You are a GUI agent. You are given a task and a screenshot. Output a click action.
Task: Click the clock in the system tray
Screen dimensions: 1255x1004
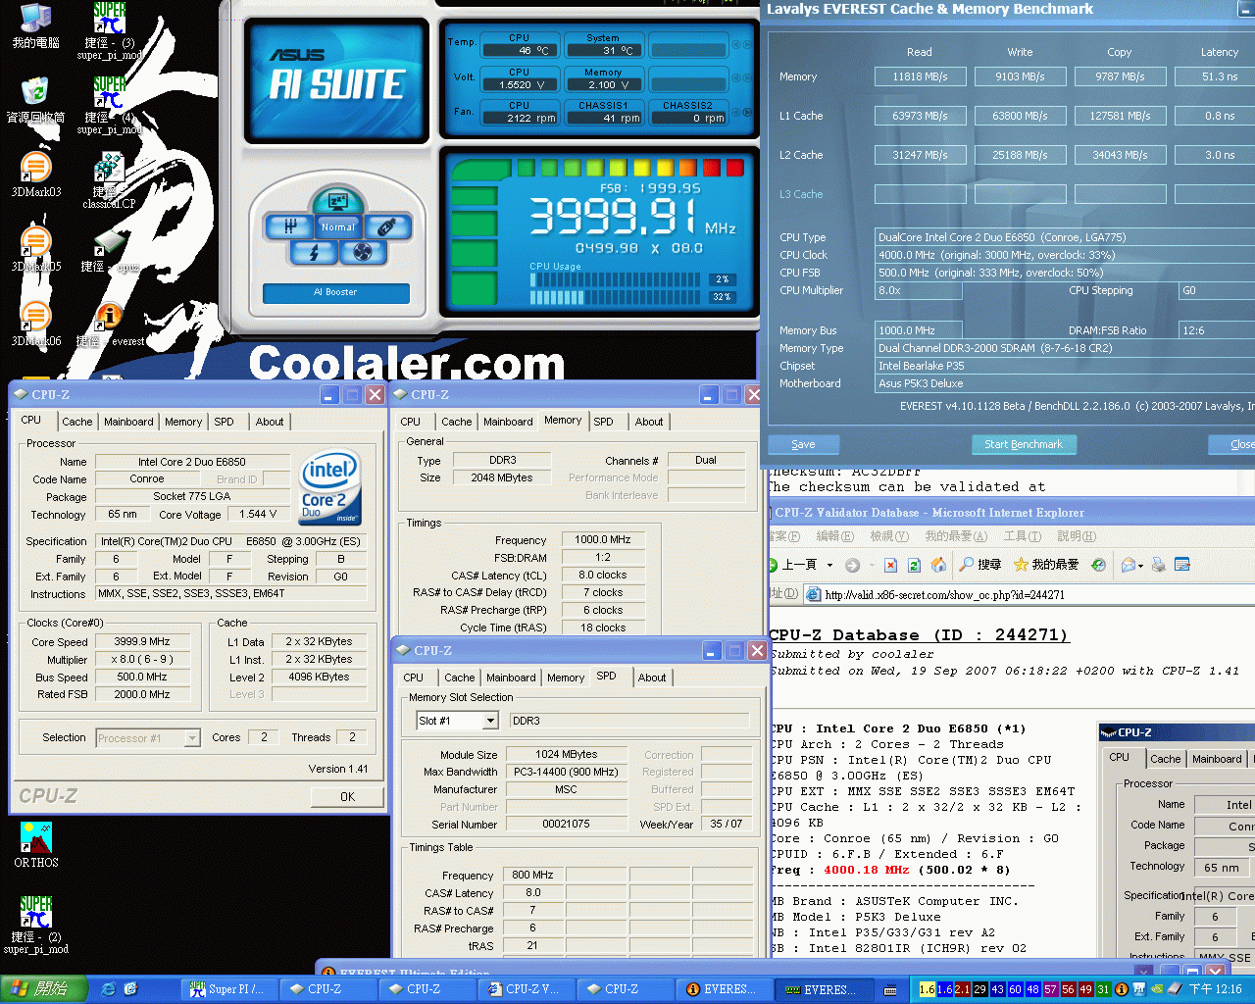(x=1216, y=989)
